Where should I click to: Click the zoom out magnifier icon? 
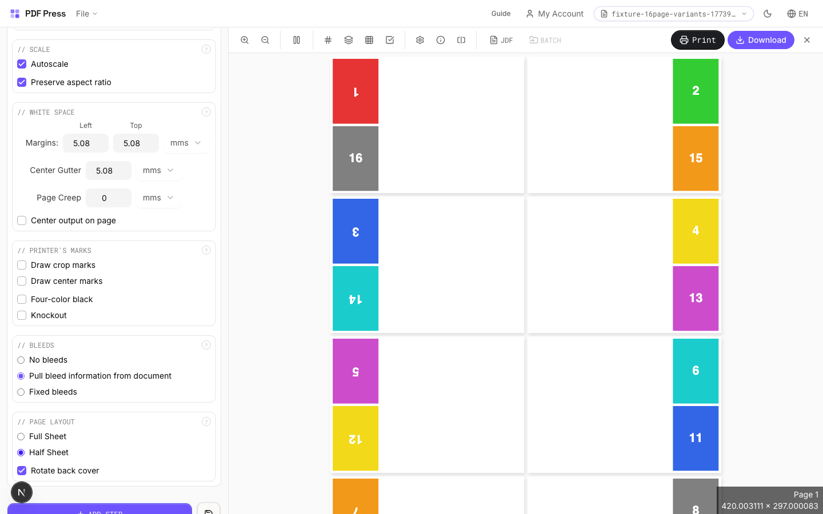(x=265, y=40)
